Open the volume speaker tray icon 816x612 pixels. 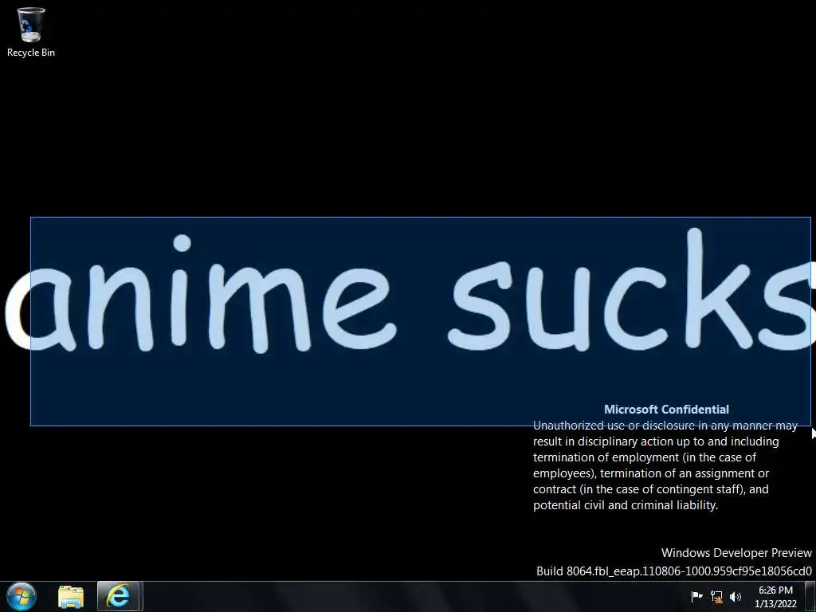click(x=736, y=597)
